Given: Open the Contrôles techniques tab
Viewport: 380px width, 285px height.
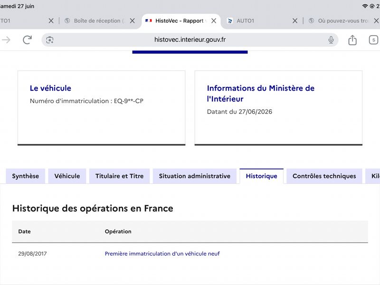Looking at the screenshot, I should pyautogui.click(x=324, y=176).
